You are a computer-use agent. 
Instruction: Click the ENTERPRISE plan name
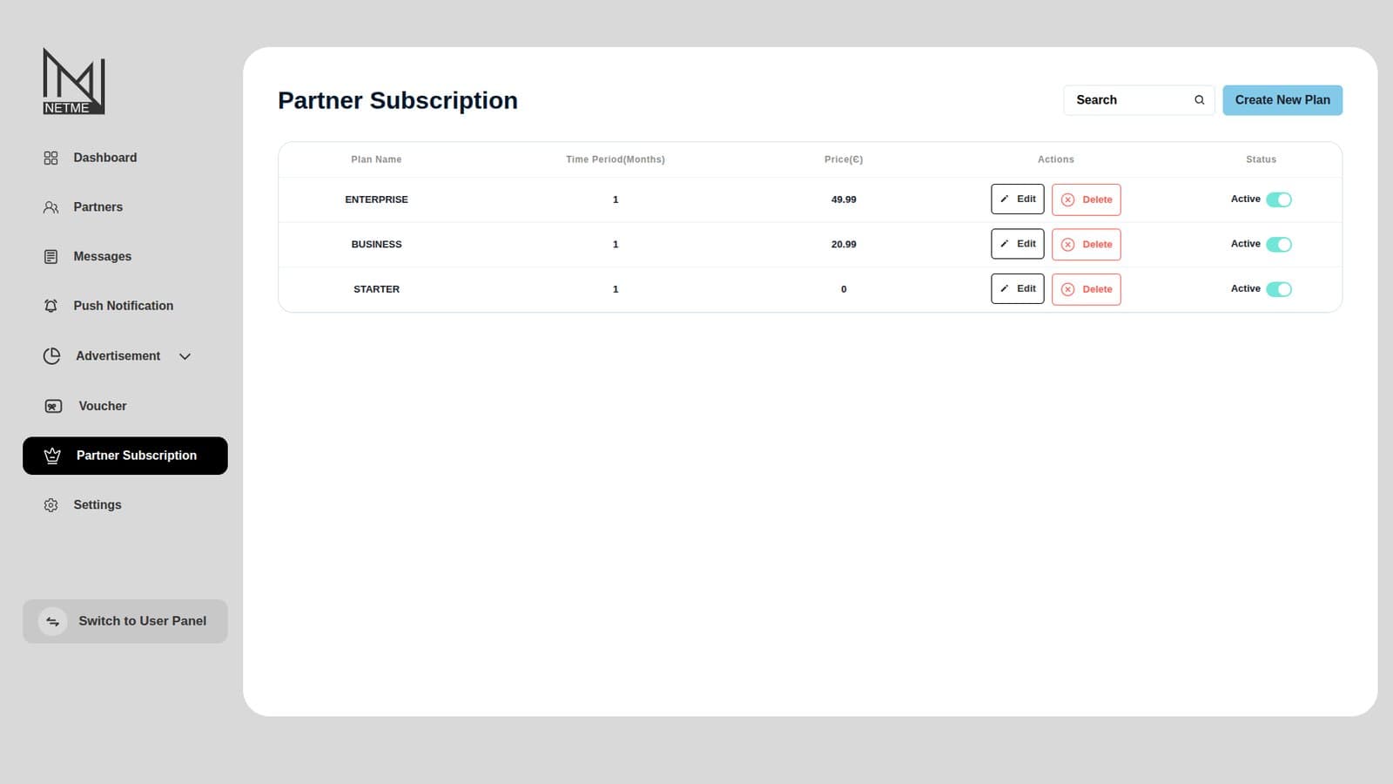coord(376,199)
